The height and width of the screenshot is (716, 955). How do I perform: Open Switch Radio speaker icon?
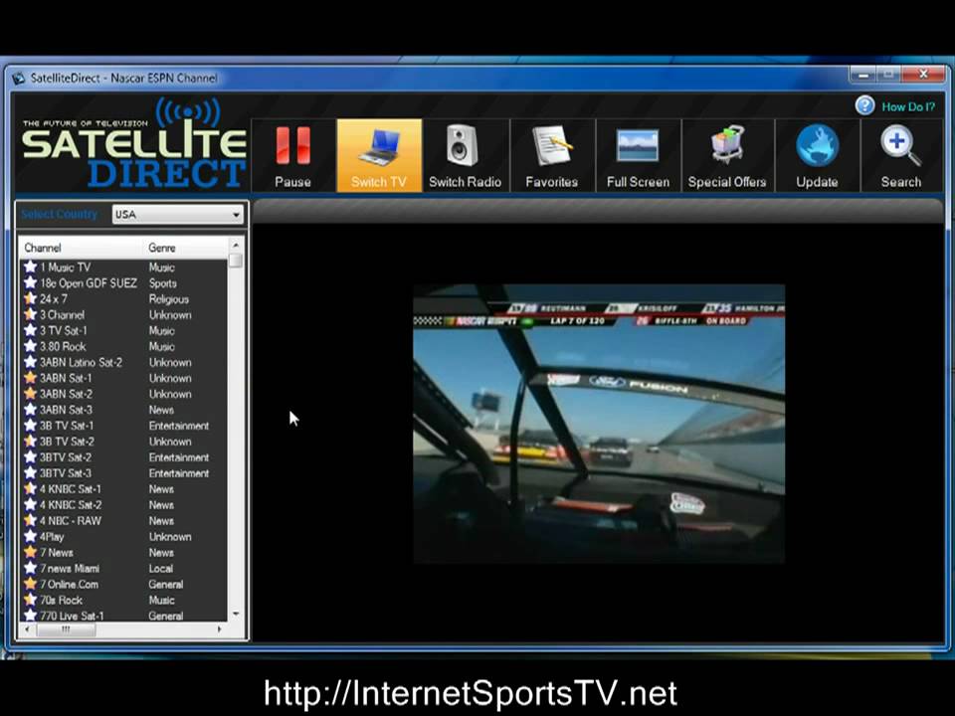point(465,156)
